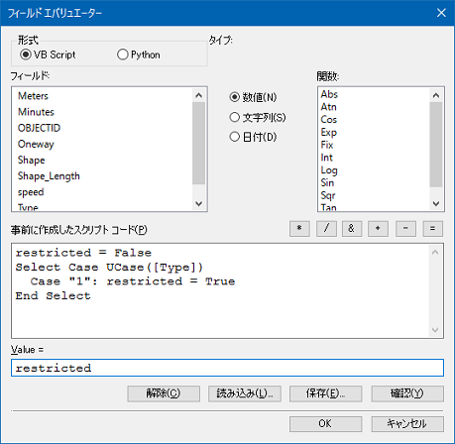Click the ampersand (&) operator button
Viewport: 455px width, 444px height.
352,229
